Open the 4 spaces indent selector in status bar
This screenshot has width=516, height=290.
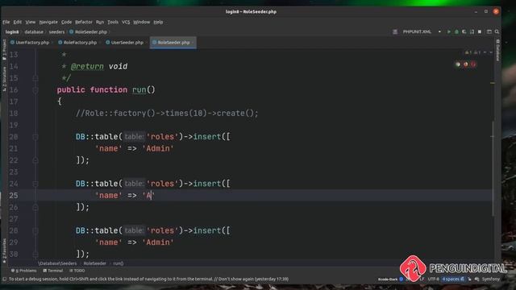point(453,280)
